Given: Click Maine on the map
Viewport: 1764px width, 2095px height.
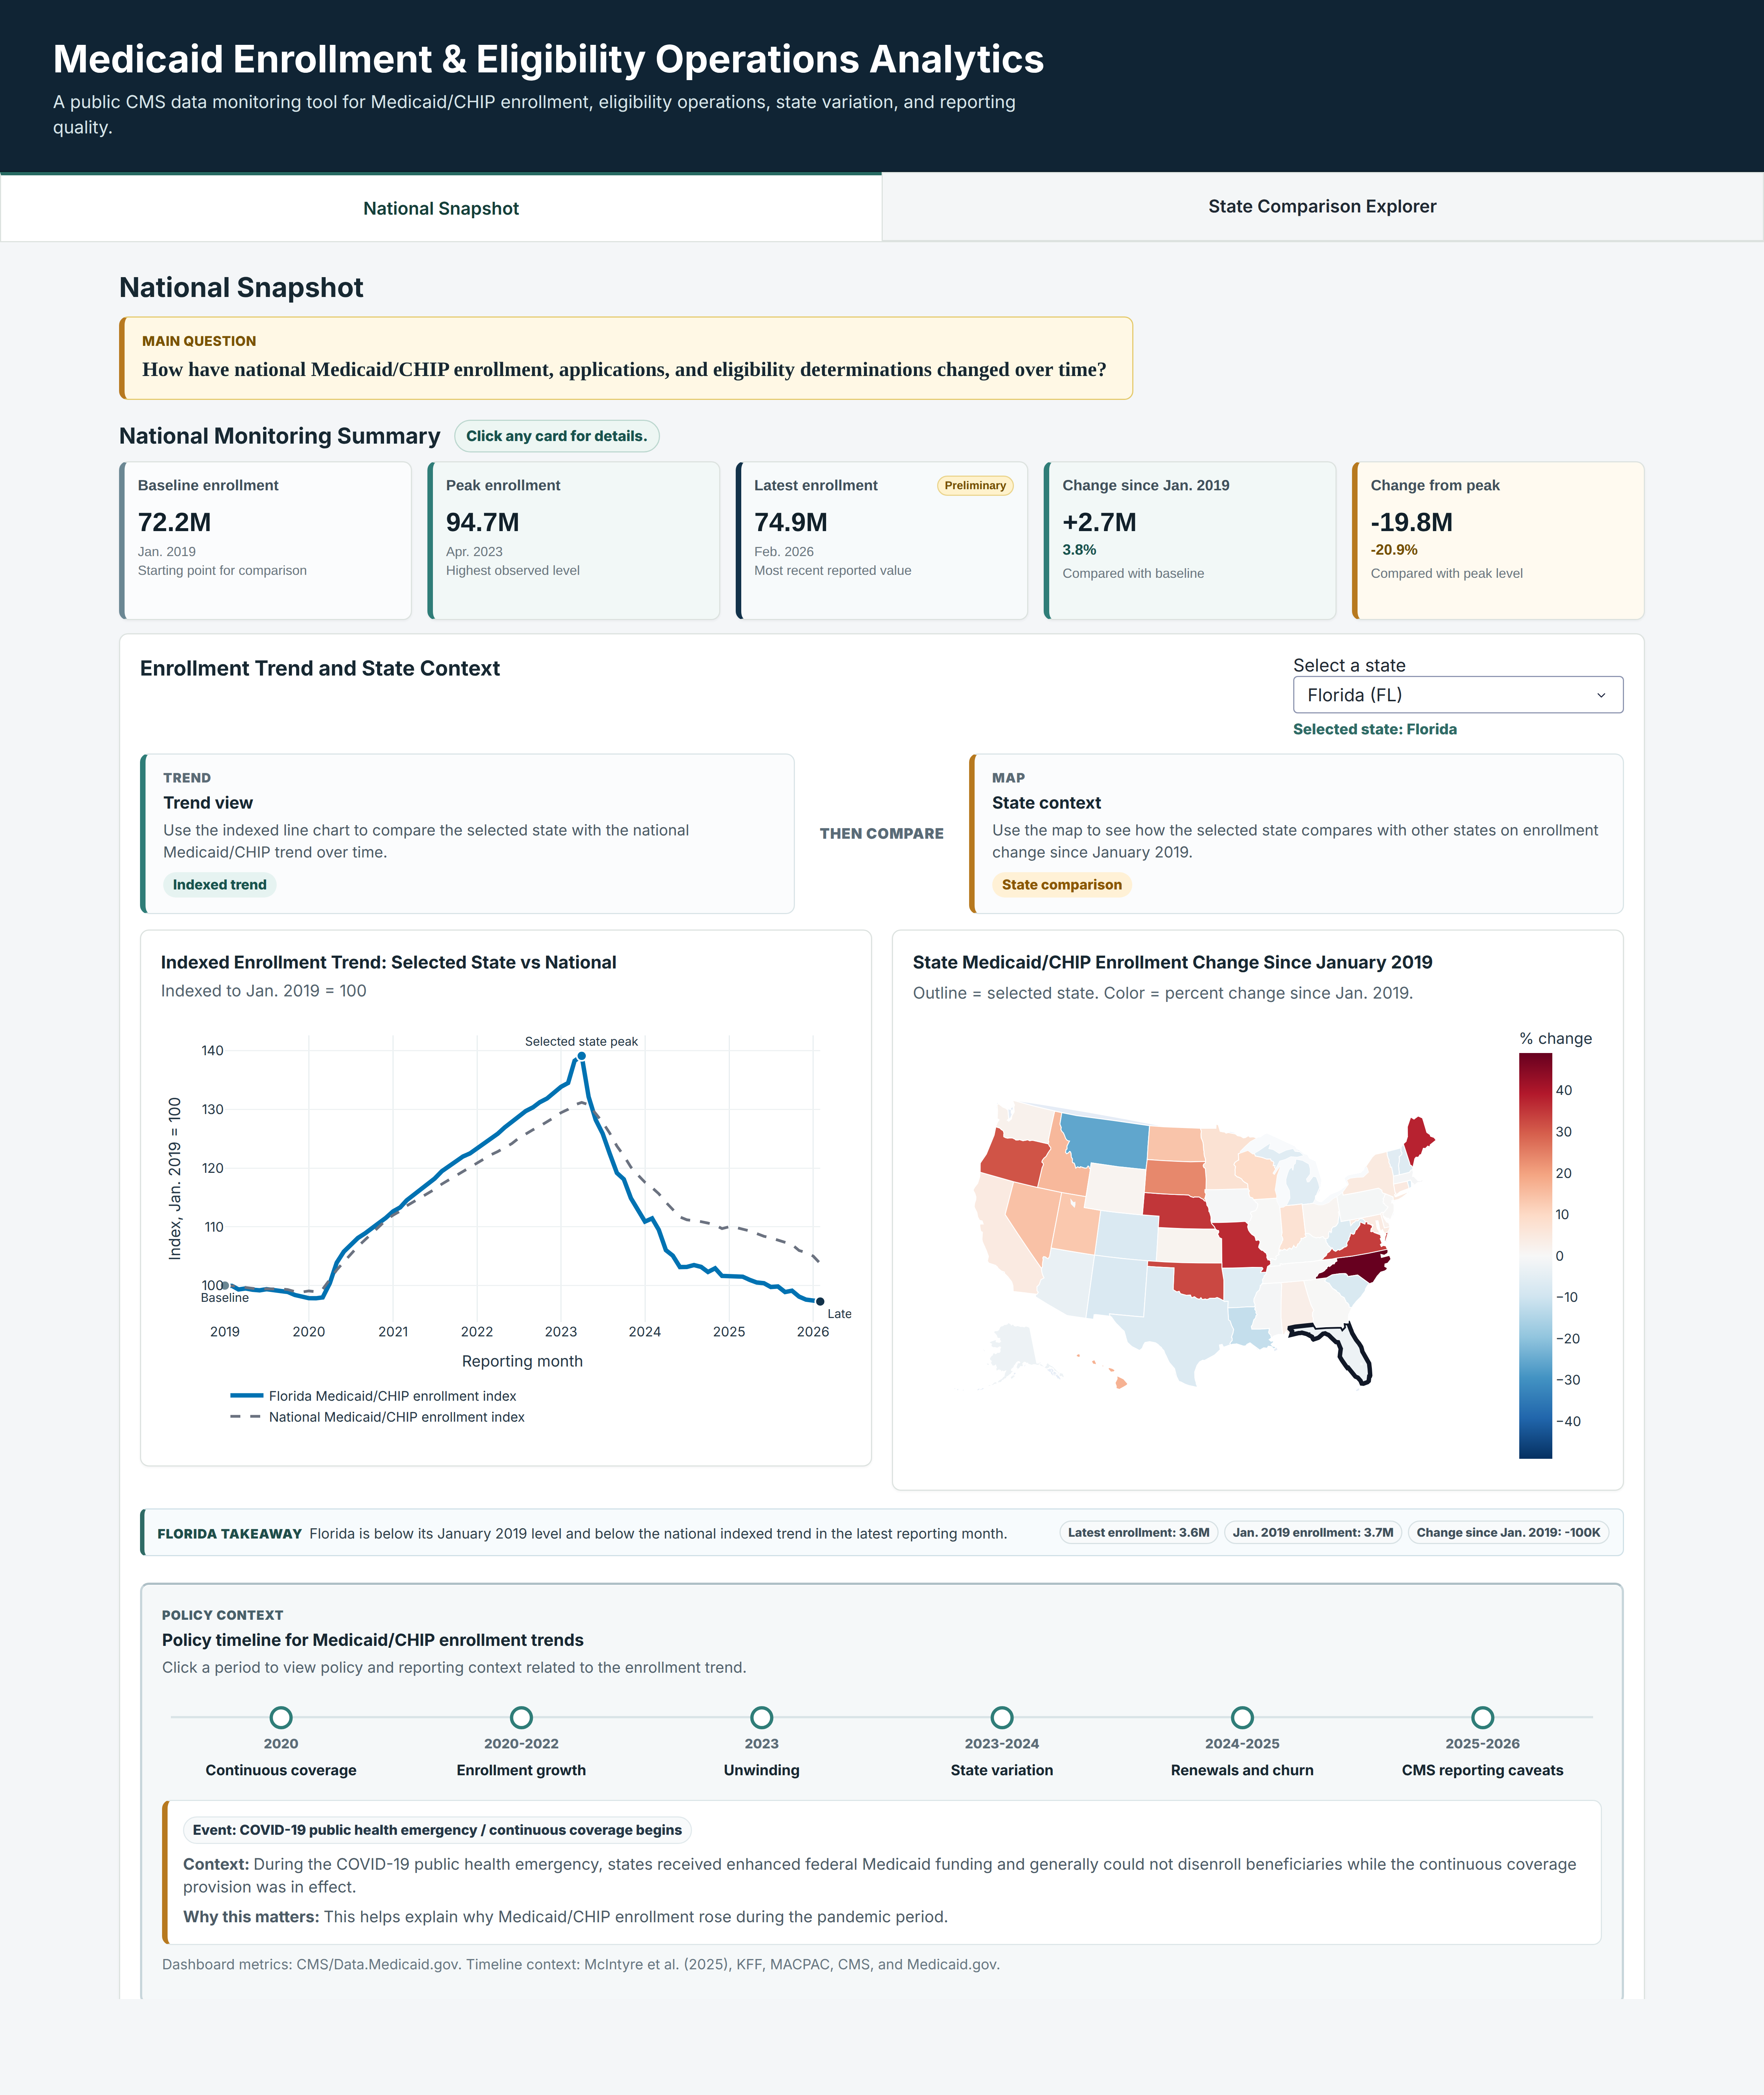Looking at the screenshot, I should click(1418, 1140).
